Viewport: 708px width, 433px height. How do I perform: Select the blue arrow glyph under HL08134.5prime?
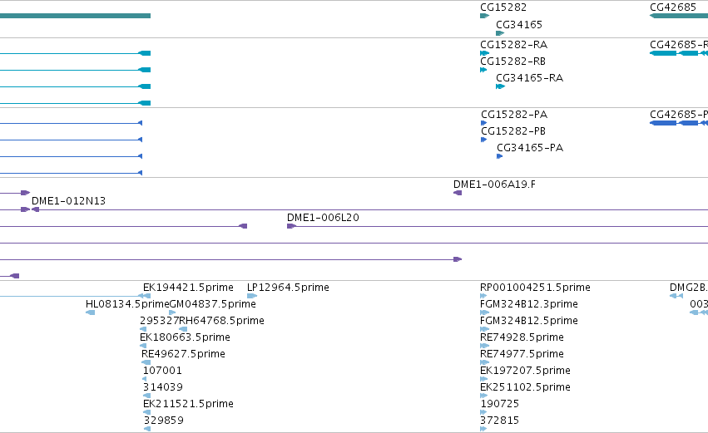(91, 313)
